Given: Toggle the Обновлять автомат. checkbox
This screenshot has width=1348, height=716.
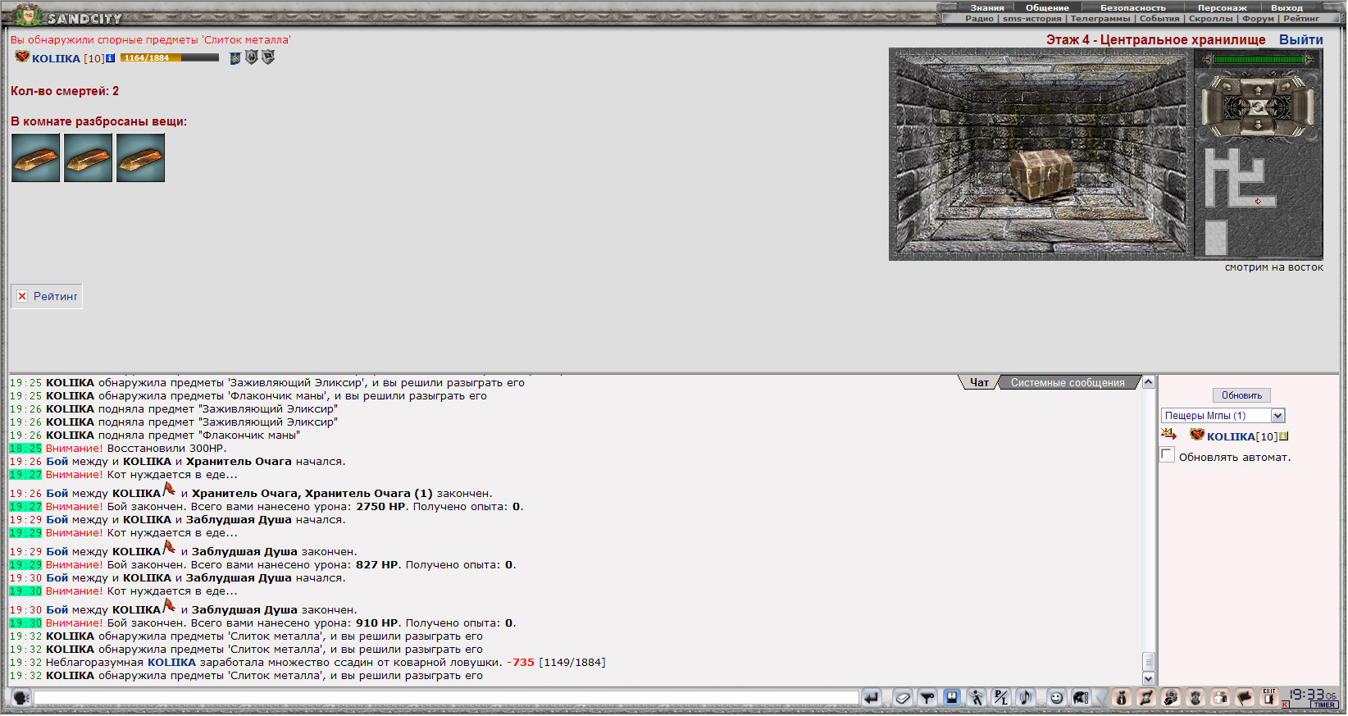Looking at the screenshot, I should point(1168,455).
